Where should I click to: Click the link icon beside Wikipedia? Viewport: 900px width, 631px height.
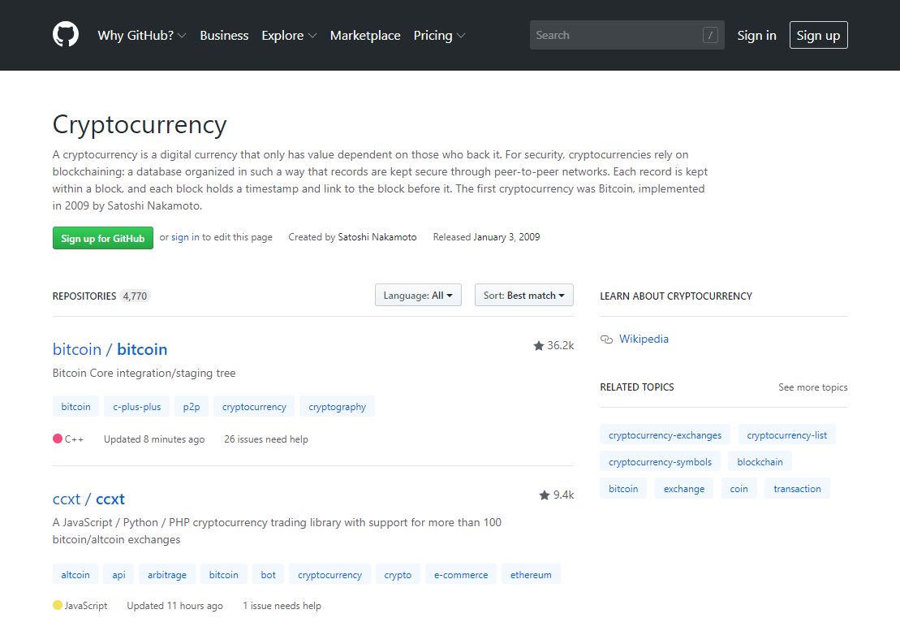pos(606,339)
